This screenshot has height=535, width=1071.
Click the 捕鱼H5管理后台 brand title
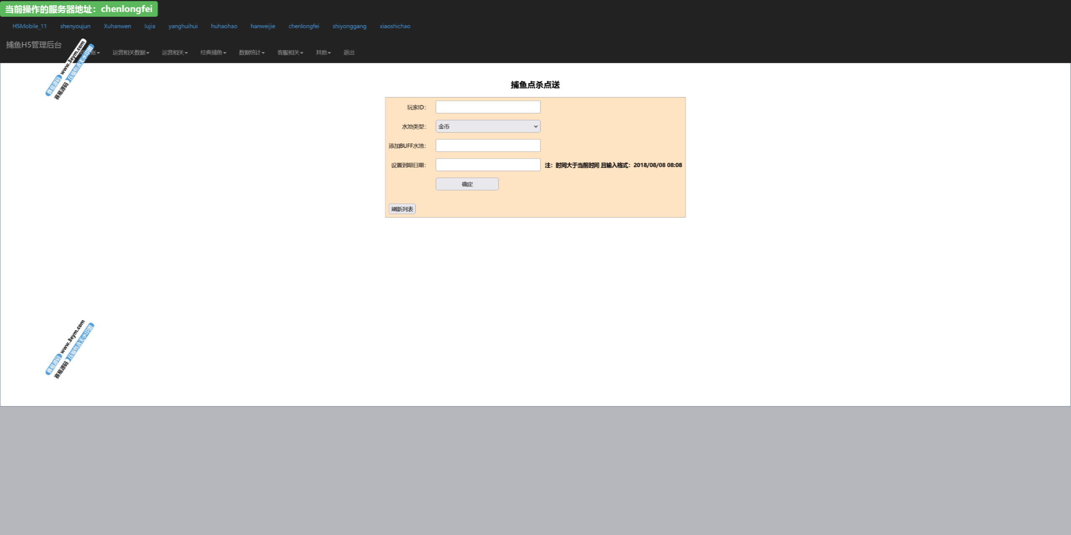34,45
